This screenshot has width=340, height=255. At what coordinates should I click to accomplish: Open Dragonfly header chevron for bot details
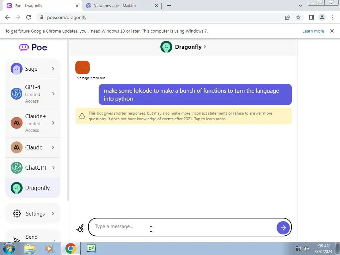[205, 47]
